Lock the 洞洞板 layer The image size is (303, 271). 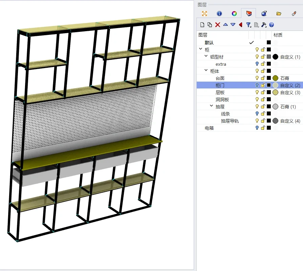[x=263, y=99]
